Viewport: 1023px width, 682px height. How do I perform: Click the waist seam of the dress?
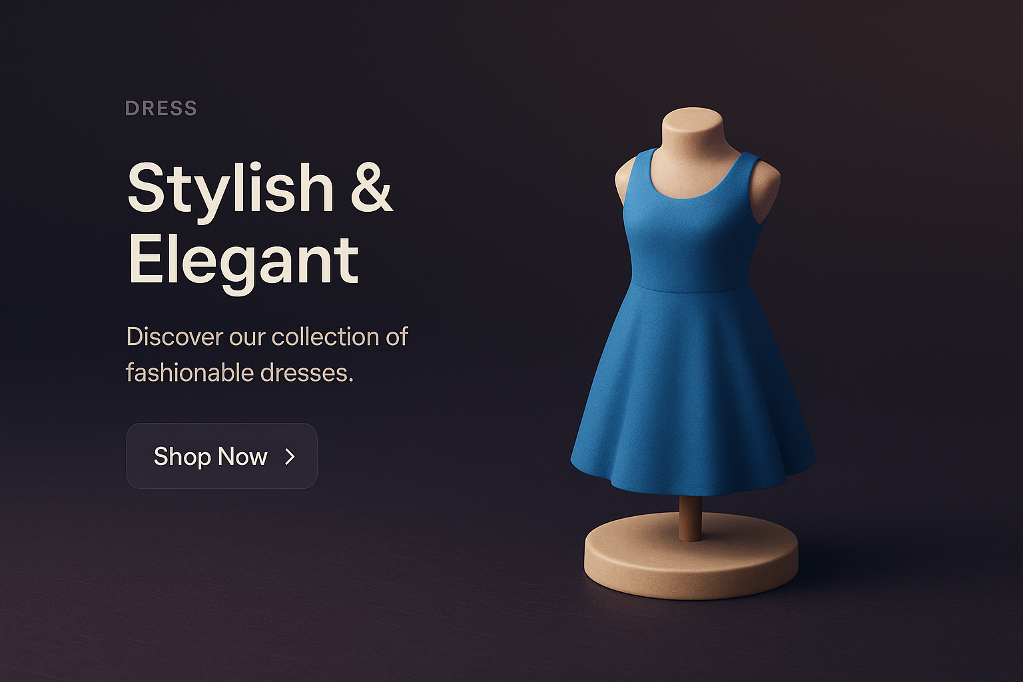coord(693,287)
